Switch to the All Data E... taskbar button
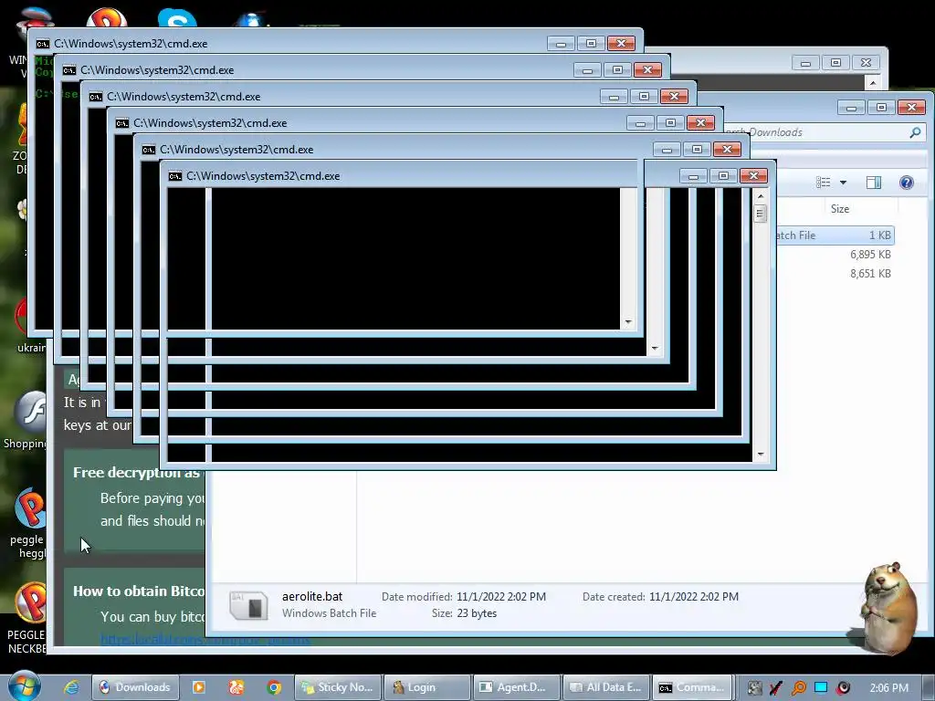 click(606, 687)
